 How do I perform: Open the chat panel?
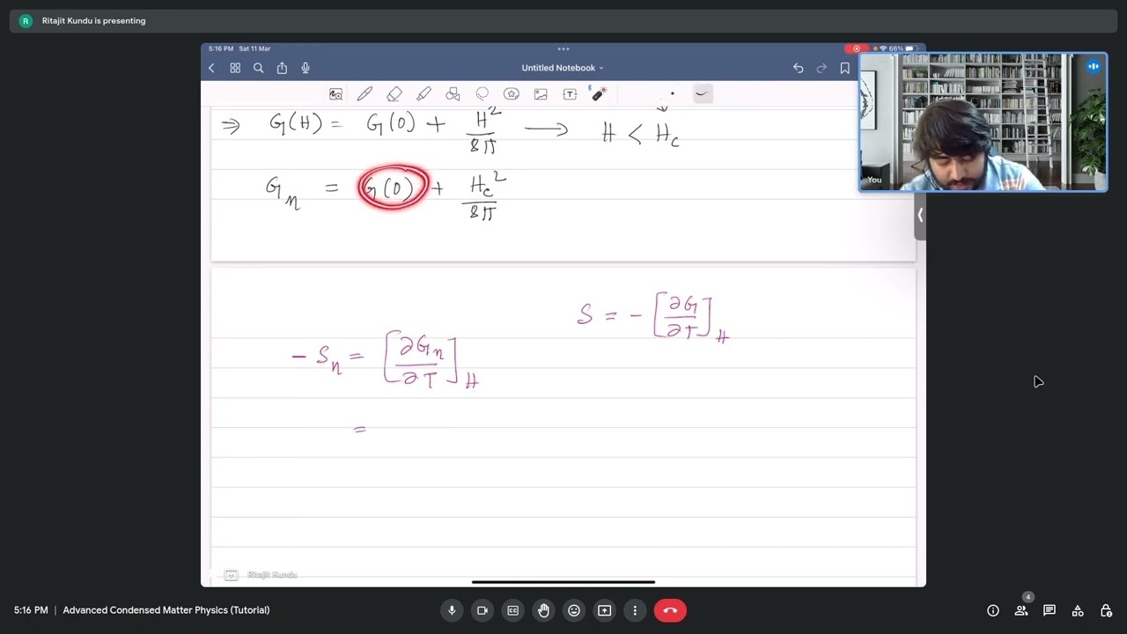tap(1050, 610)
